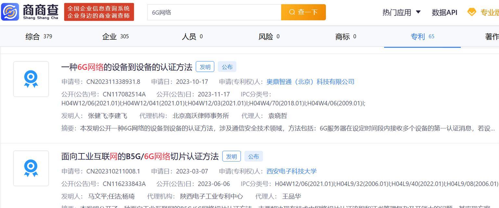Click the diamond icon beside 专业版
499x208 pixels.
click(471, 12)
